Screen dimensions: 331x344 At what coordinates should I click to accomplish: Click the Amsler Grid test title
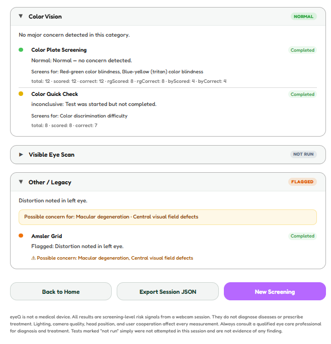[47, 236]
